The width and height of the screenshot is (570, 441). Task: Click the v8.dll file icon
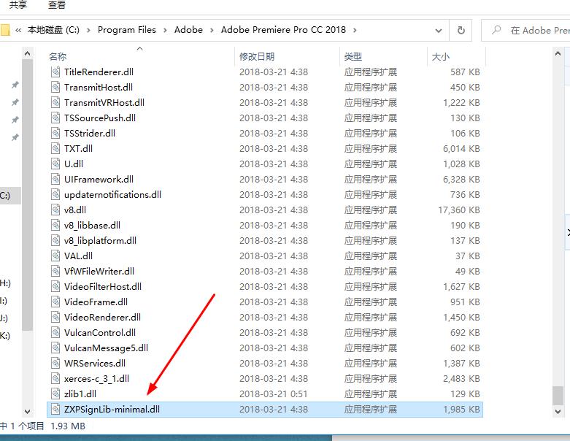click(x=55, y=210)
